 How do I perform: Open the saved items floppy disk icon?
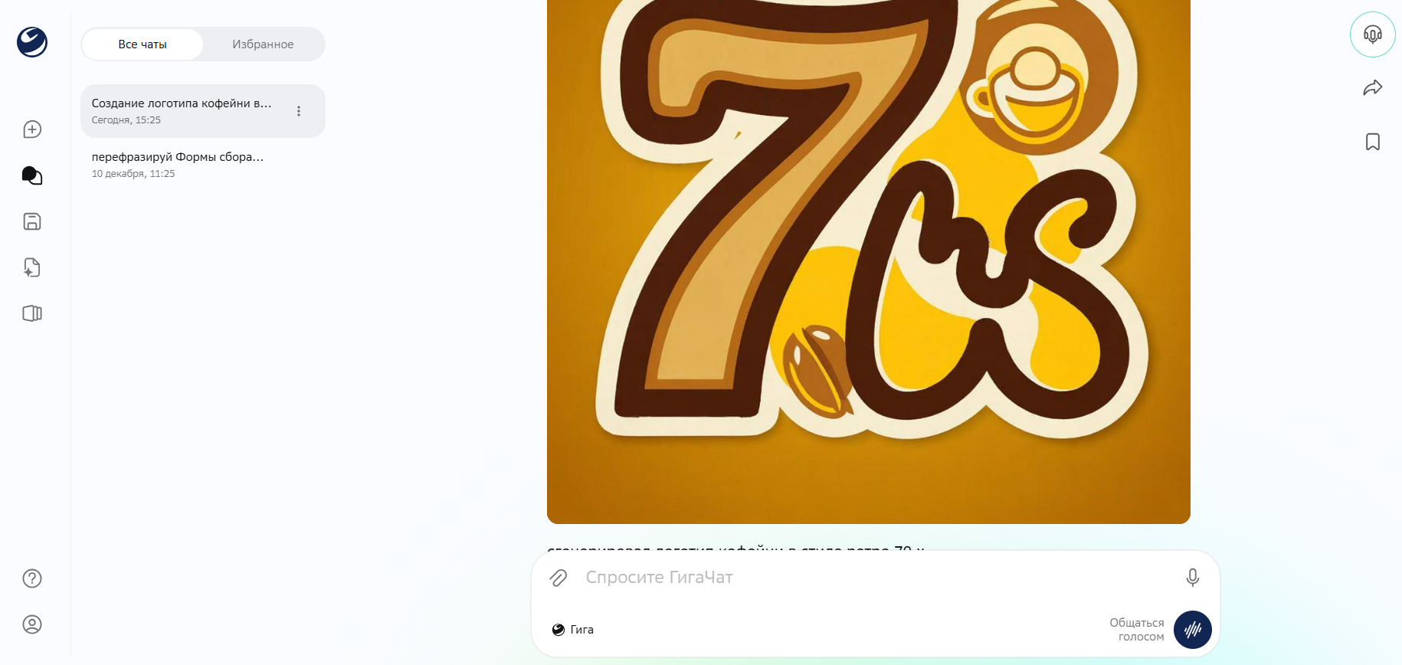coord(32,221)
